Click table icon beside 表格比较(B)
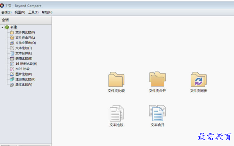Screen dimensions: 234x146 tap(12, 59)
